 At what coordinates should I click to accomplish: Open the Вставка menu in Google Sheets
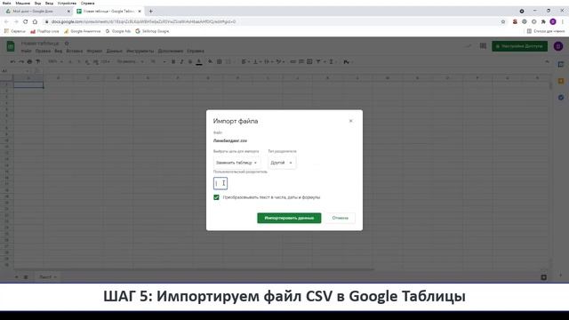75,52
